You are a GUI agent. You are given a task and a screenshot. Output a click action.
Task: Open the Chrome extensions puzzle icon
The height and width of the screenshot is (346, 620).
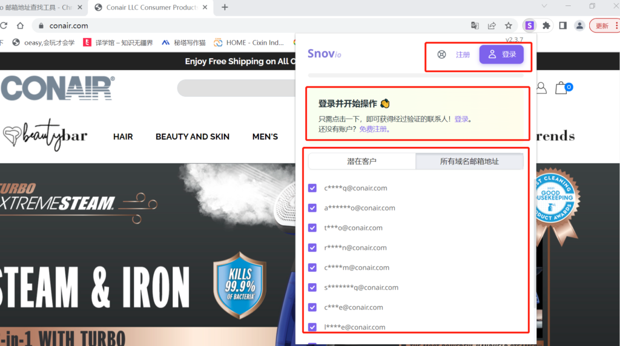[546, 25]
